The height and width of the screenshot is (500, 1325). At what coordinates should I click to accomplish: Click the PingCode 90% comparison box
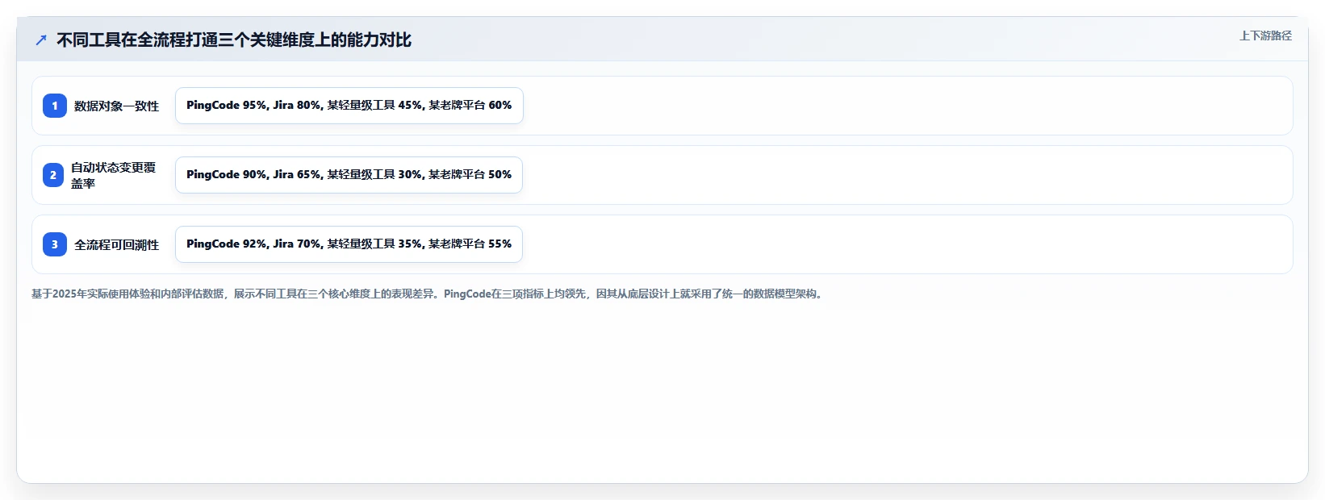point(349,175)
